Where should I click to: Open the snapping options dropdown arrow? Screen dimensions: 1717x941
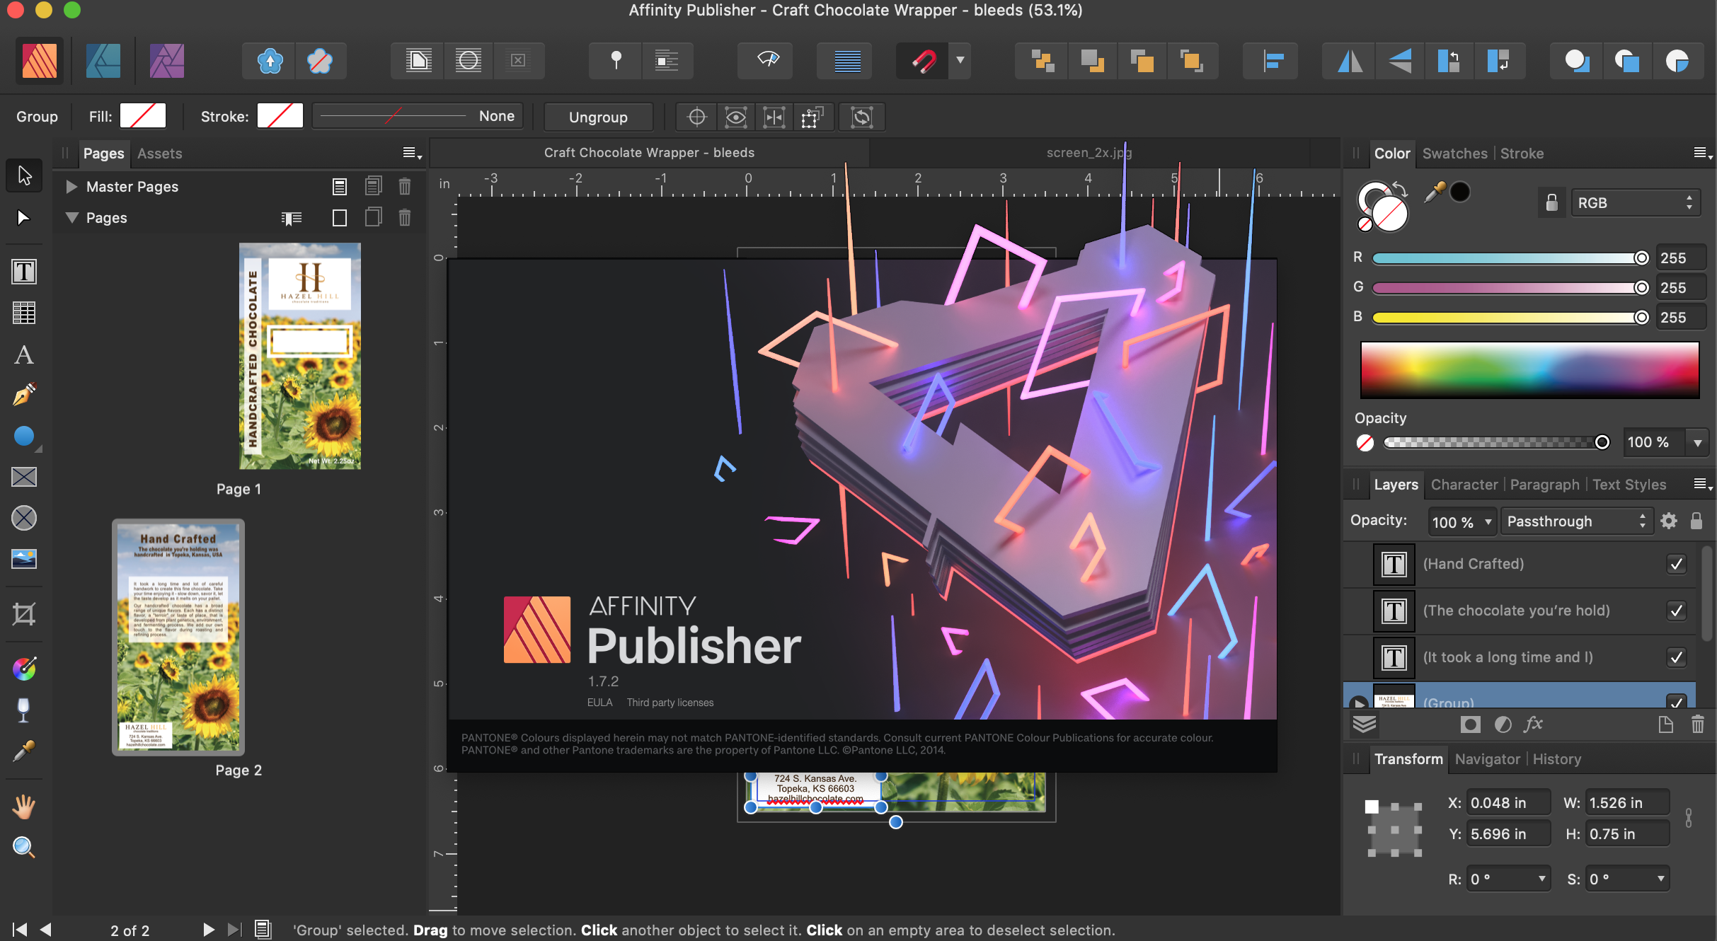point(960,62)
